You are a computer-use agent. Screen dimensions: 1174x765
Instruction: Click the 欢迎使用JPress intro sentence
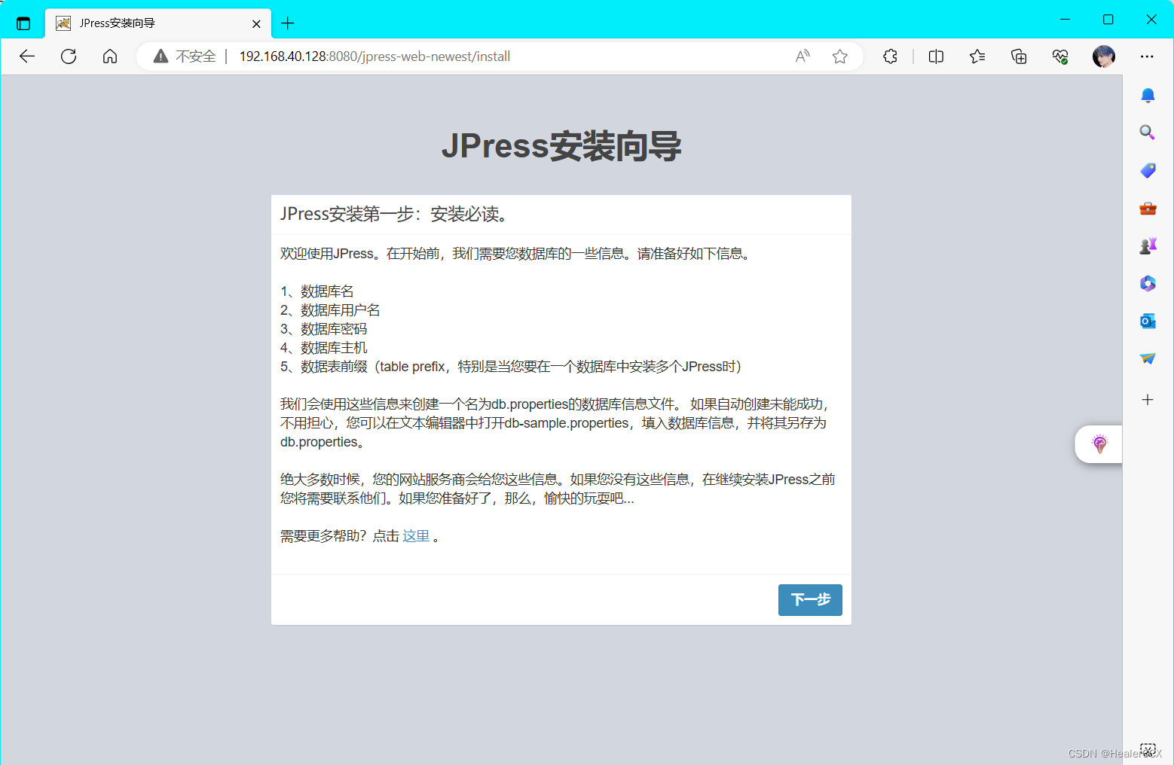point(517,254)
